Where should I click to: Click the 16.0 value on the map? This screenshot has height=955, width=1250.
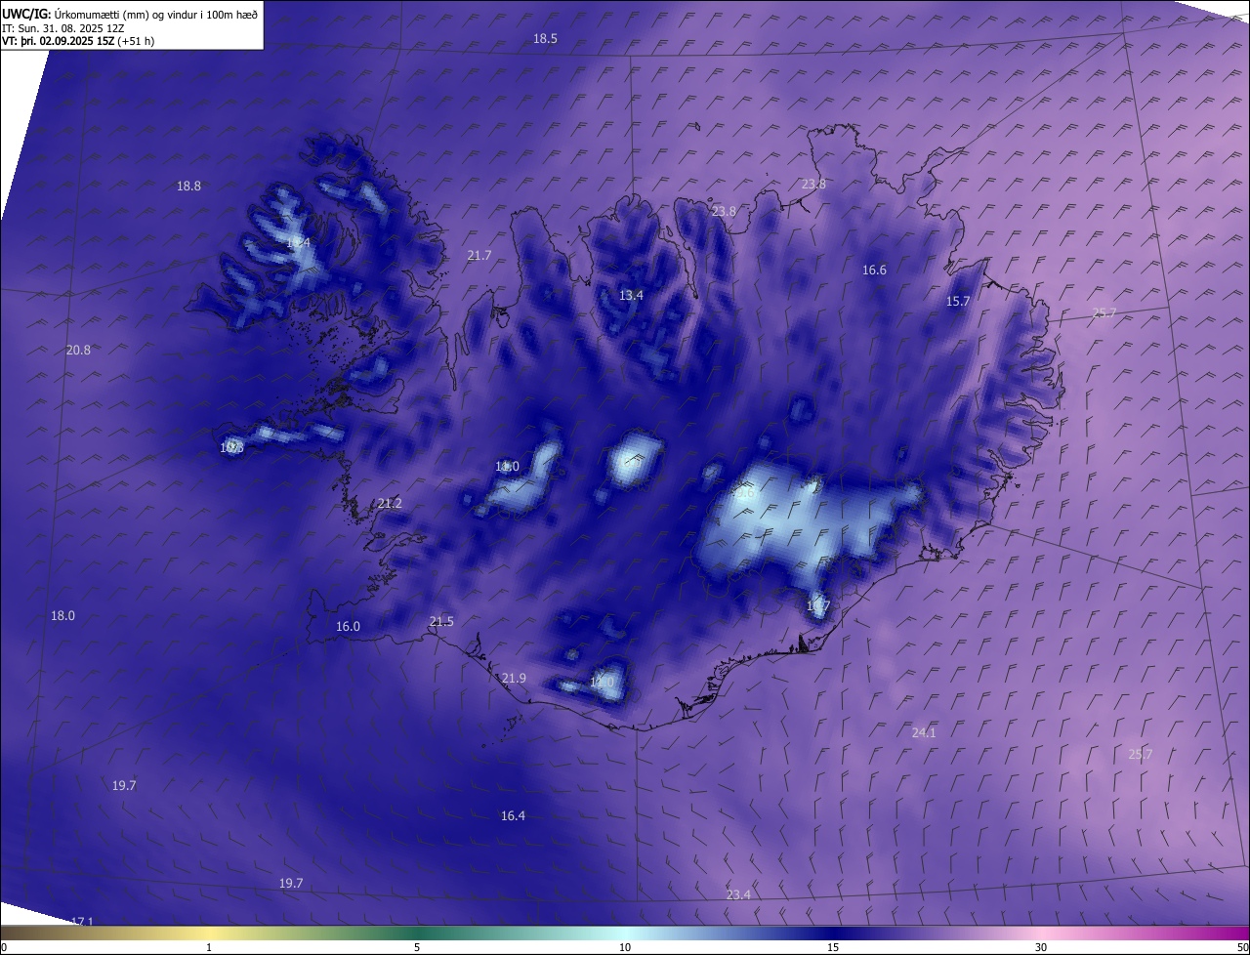pyautogui.click(x=348, y=626)
